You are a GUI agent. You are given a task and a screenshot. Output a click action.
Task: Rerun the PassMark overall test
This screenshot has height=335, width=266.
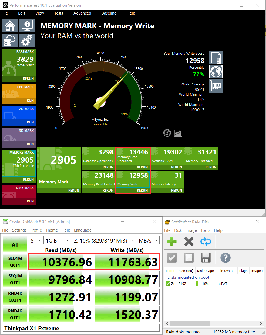pyautogui.click(x=28, y=79)
